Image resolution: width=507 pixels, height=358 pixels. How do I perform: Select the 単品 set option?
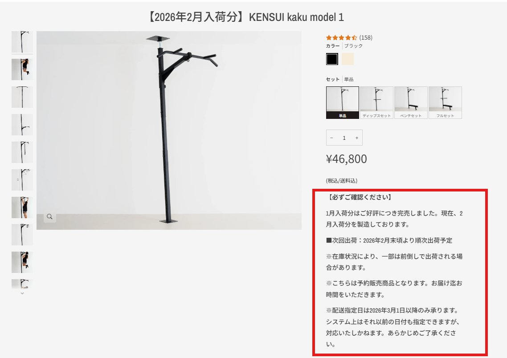tap(343, 102)
